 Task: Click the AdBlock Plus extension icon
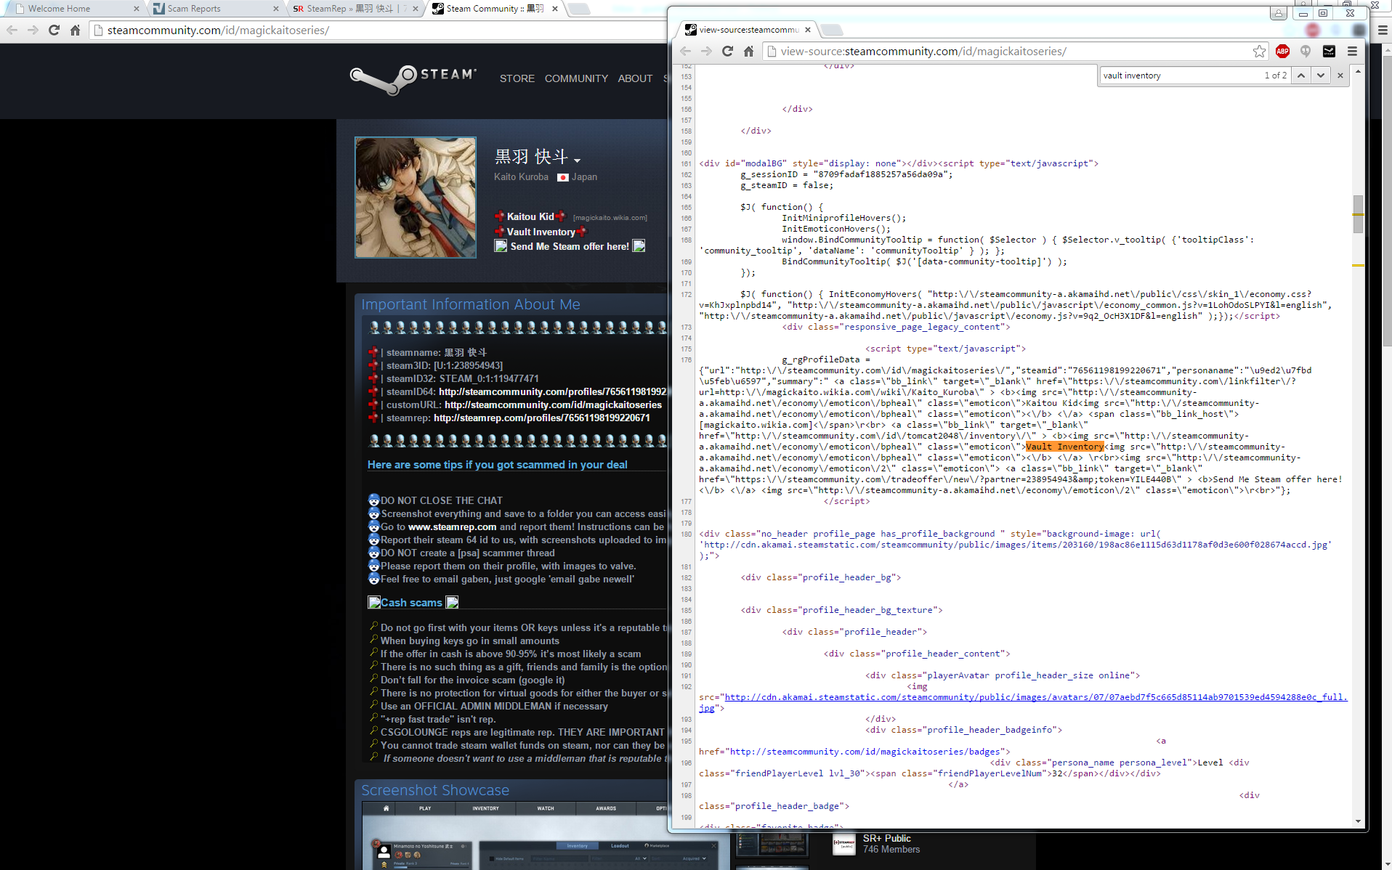[1282, 51]
